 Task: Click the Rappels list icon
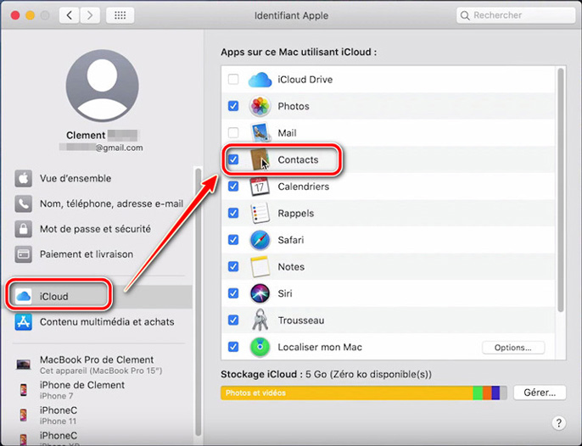[x=260, y=213]
